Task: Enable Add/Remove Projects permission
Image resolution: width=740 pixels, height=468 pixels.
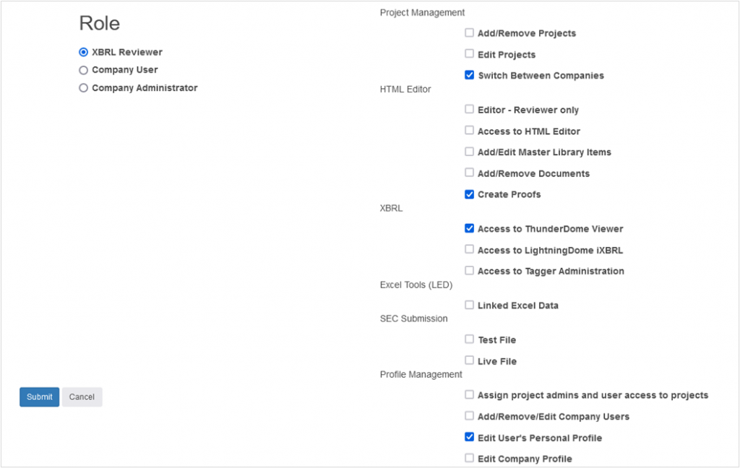Action: click(470, 32)
